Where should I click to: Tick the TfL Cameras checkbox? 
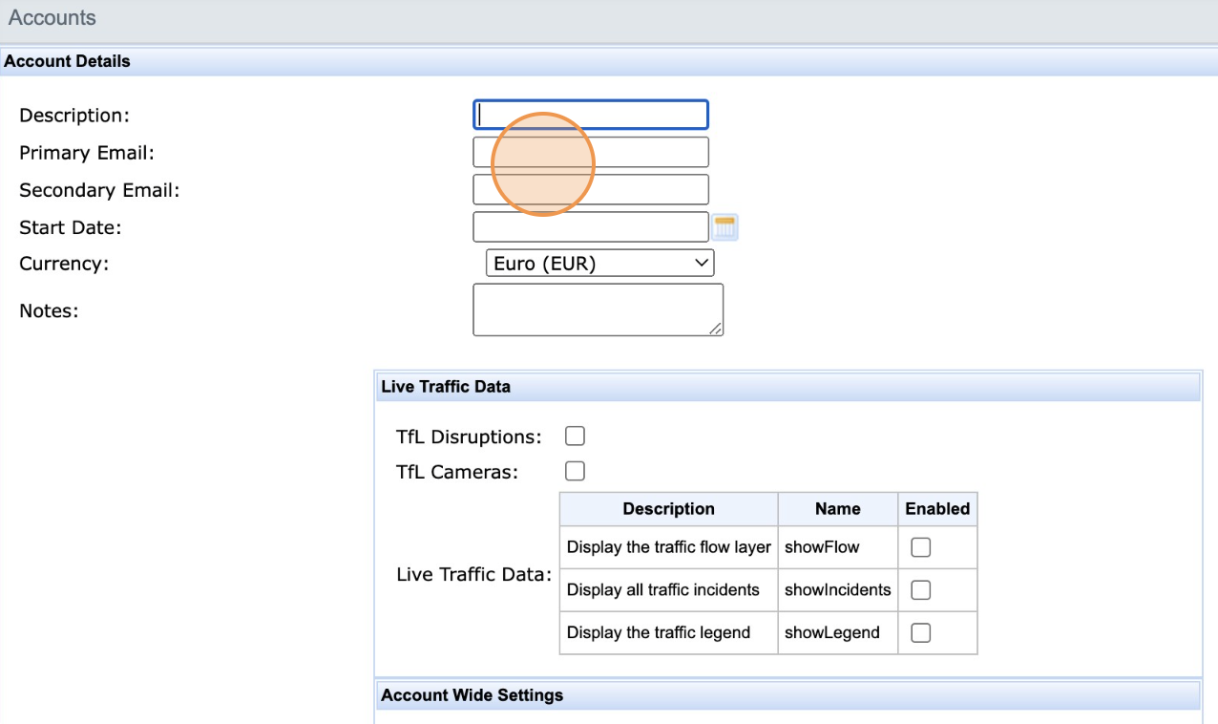[575, 471]
